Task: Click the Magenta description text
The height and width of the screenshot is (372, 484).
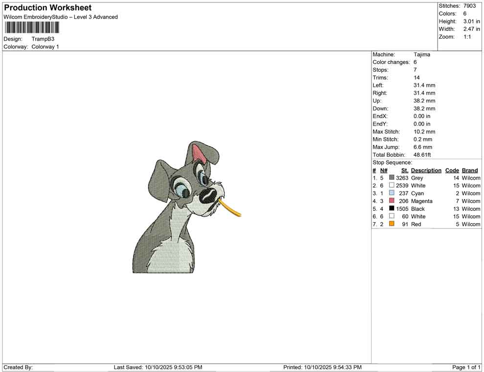Action: point(421,201)
